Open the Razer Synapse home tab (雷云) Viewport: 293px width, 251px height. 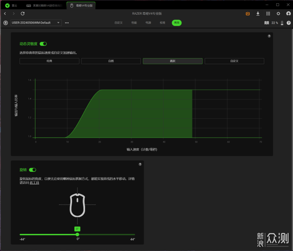[x=11, y=6]
